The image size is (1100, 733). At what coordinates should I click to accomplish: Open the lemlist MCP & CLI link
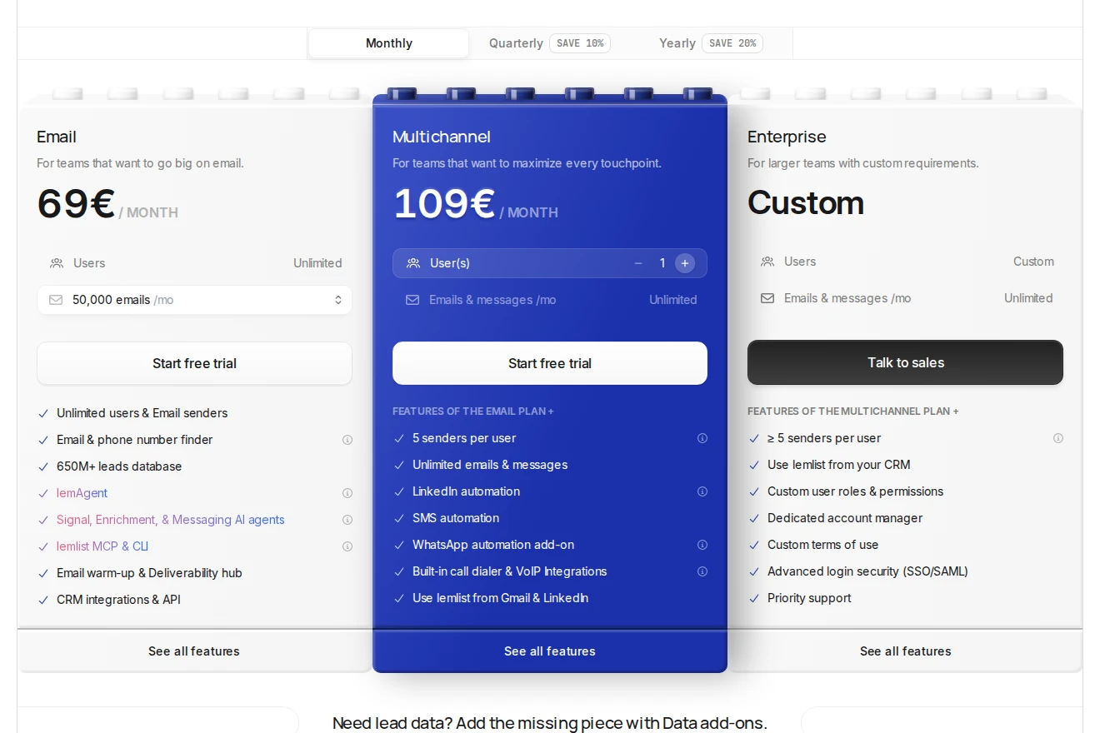click(102, 546)
